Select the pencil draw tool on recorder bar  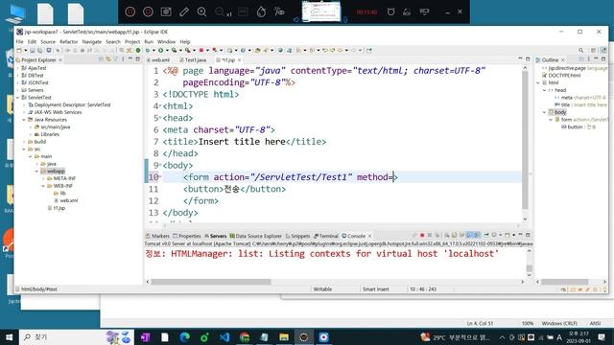pyautogui.click(x=184, y=11)
